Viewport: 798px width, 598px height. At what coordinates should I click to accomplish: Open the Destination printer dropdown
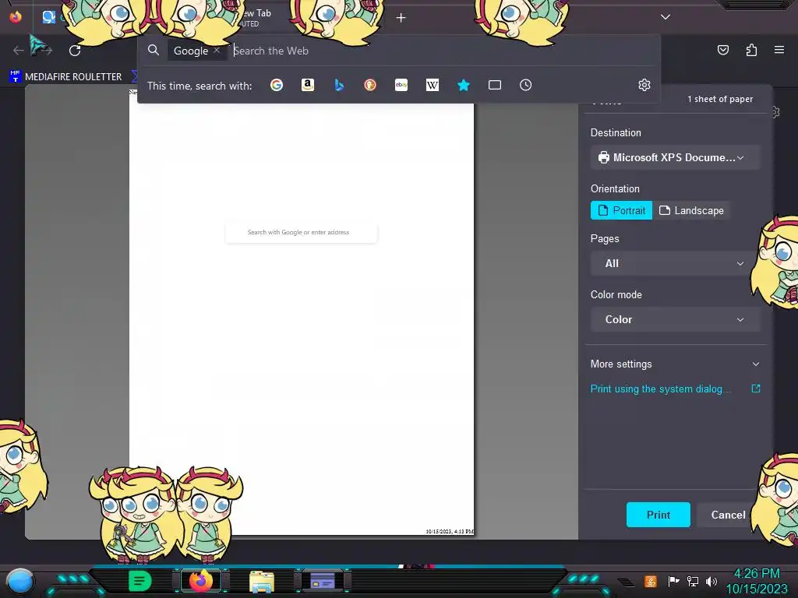tap(676, 157)
